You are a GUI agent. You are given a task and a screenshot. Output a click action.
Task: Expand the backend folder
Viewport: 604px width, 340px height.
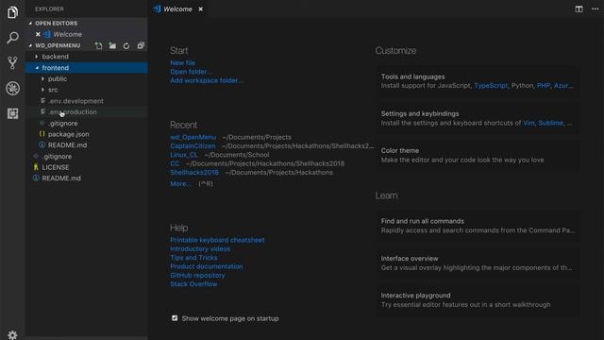click(87, 57)
